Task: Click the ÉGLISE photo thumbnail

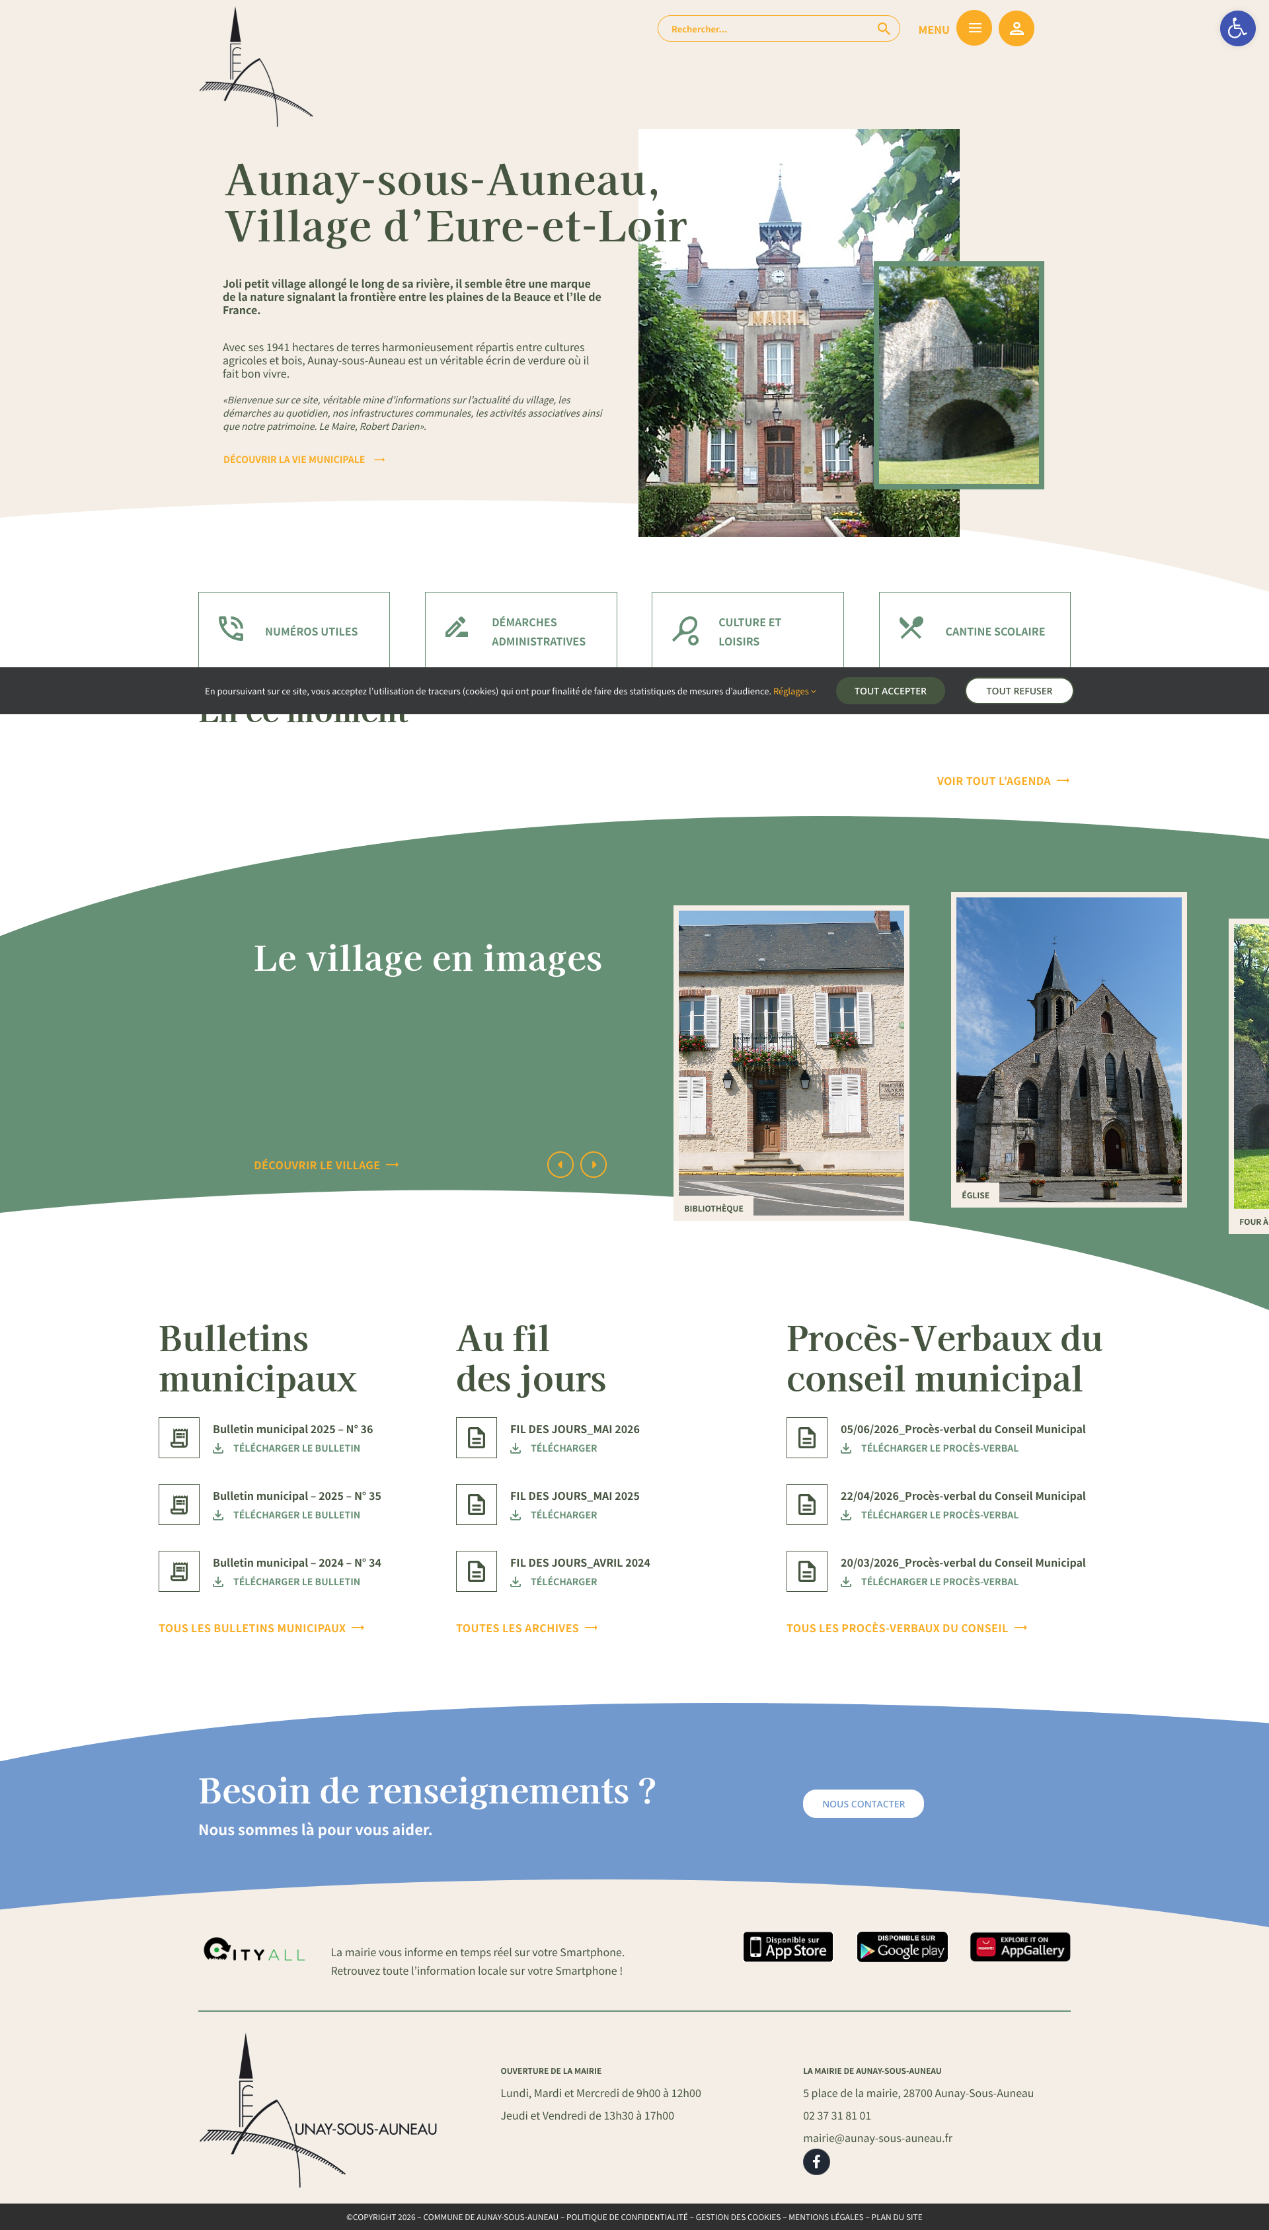Action: [1069, 1049]
